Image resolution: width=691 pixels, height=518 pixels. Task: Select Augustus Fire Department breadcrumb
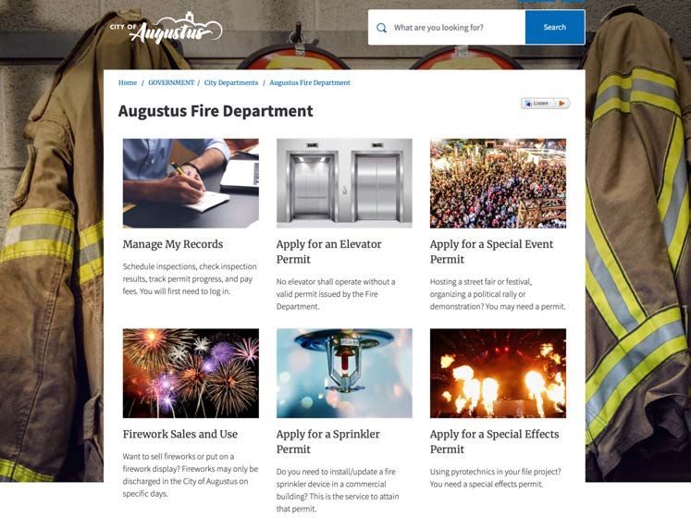[310, 82]
